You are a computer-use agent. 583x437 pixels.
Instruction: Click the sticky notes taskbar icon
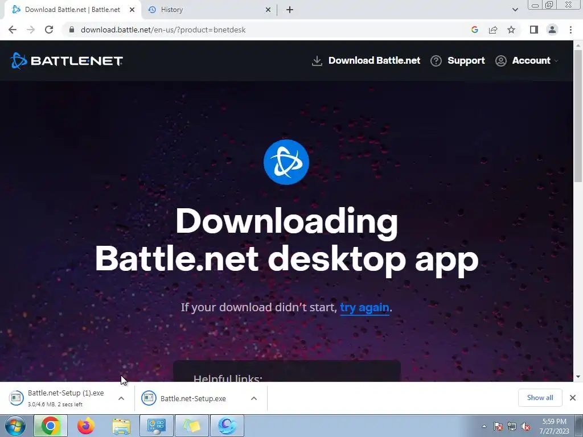(x=191, y=426)
